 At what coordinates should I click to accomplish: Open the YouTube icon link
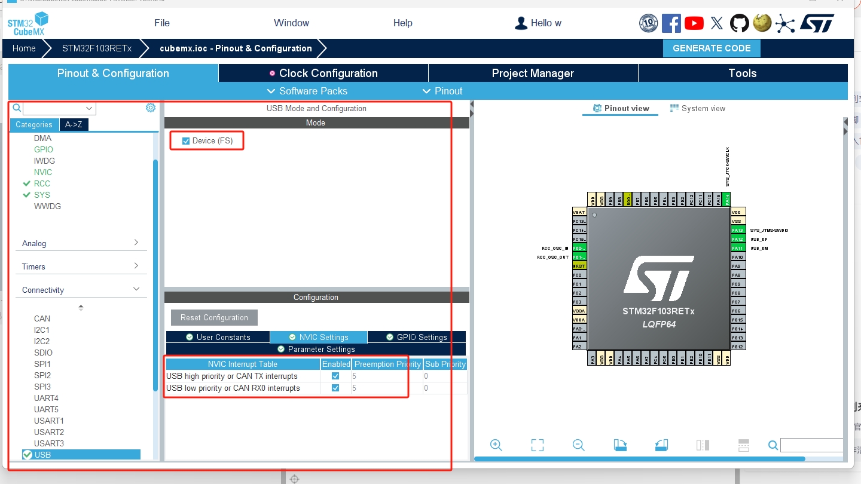coord(694,23)
